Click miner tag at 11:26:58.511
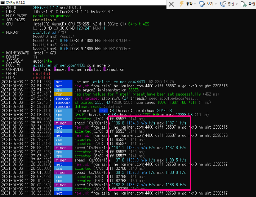Screen dimensions: 256x197 pos(63,148)
